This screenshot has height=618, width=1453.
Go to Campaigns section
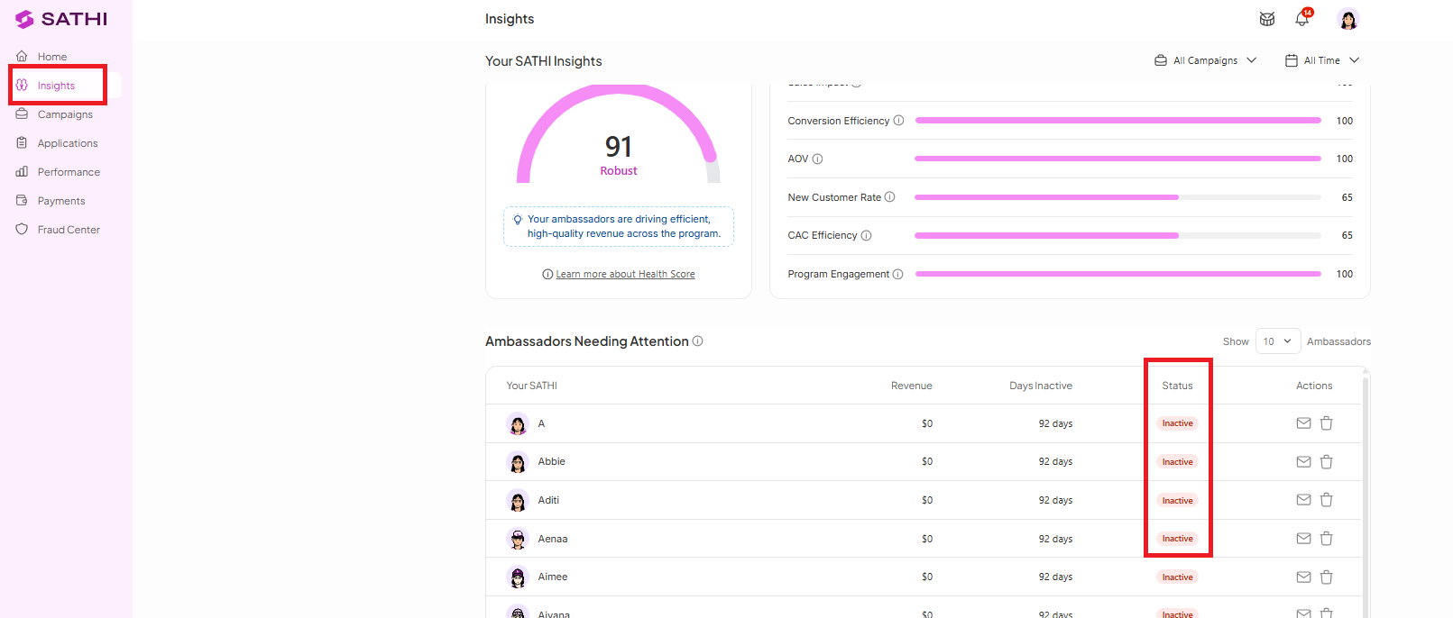65,114
